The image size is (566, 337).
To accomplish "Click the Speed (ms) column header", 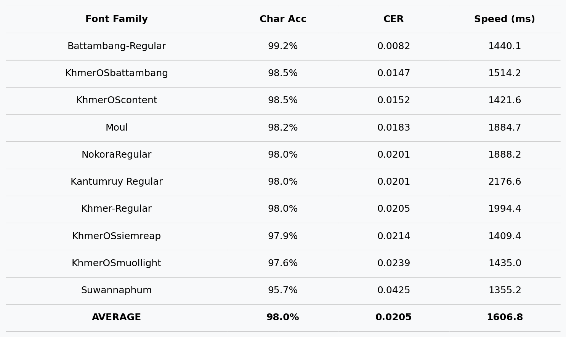I will tap(504, 19).
